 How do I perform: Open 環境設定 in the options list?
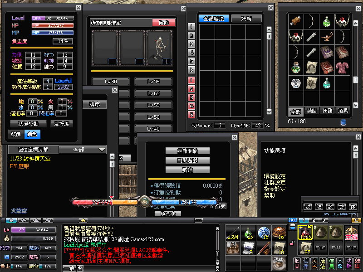click(275, 176)
